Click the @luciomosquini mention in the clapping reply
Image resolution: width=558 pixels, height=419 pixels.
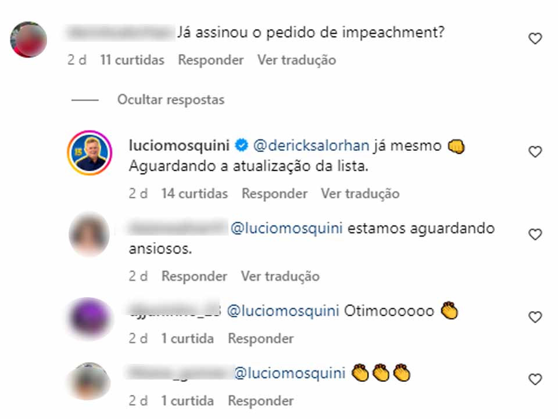(x=289, y=373)
